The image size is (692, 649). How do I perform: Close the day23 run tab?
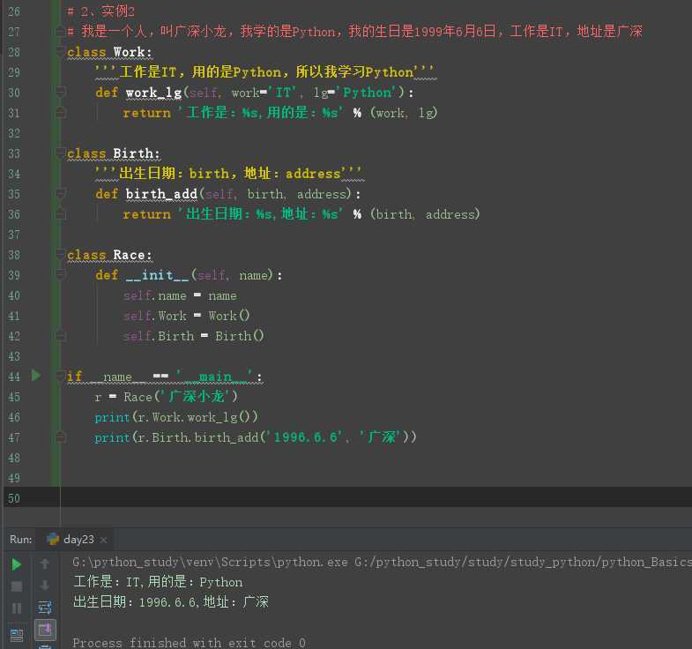103,540
